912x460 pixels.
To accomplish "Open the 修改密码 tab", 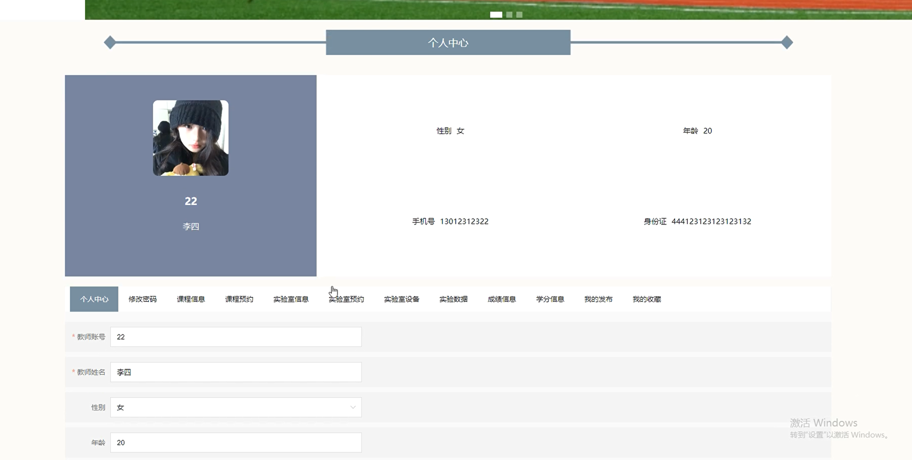I will [142, 299].
